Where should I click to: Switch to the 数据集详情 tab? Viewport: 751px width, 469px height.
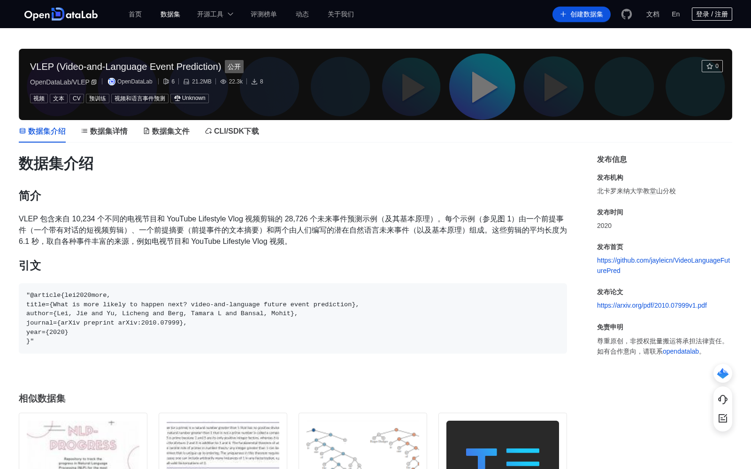pos(104,131)
